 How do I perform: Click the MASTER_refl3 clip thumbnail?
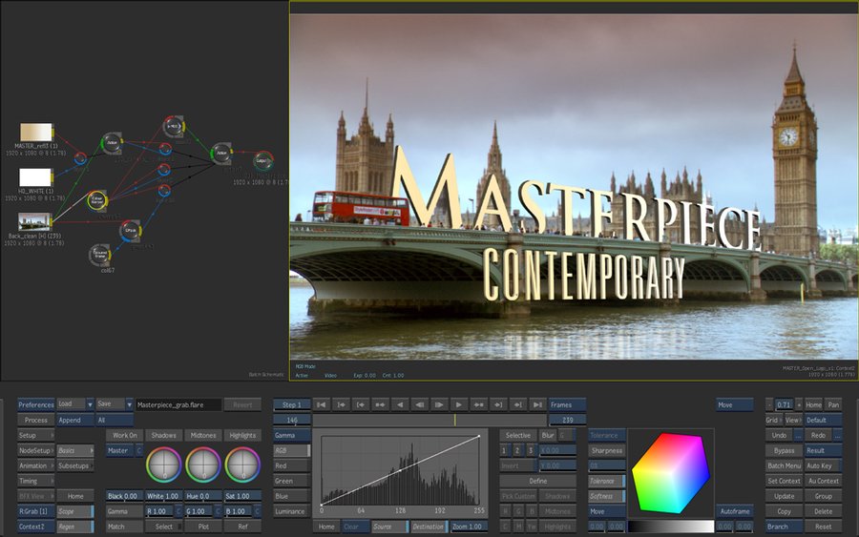coord(36,132)
